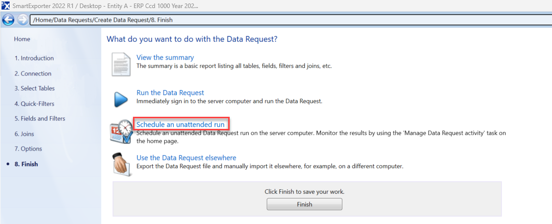Switch to step 4. Quick-Filters
Viewport: 552px width, 224px height.
(34, 104)
